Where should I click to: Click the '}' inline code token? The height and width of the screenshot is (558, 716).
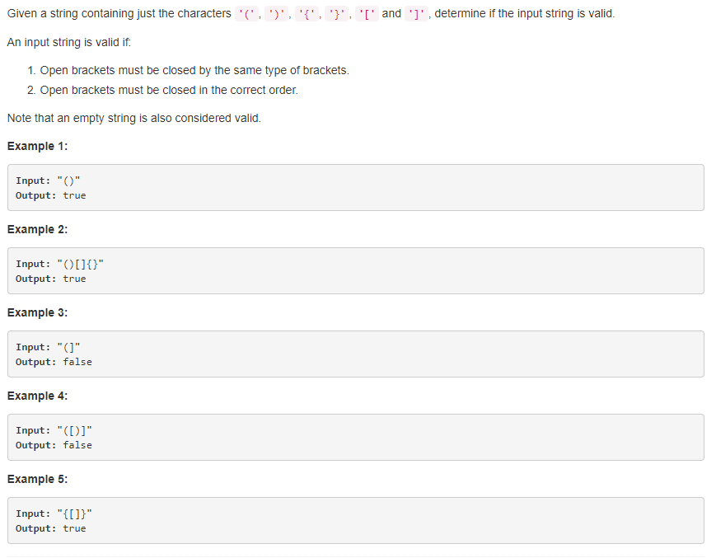point(337,14)
